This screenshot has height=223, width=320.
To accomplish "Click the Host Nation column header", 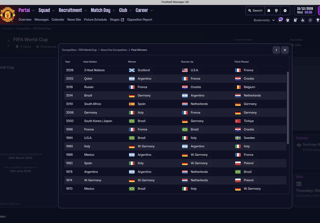I will (x=90, y=62).
